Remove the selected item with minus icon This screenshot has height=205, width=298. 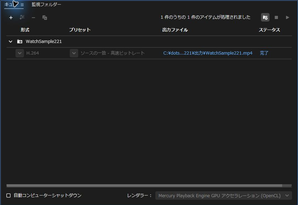click(33, 18)
